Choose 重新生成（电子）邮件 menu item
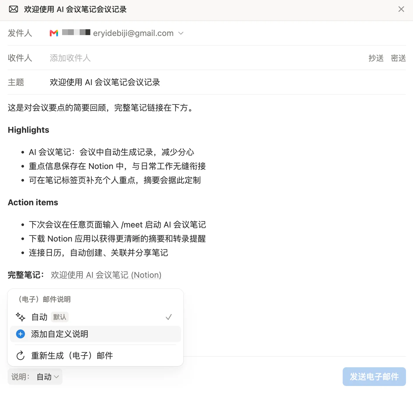The height and width of the screenshot is (393, 413). click(x=95, y=356)
